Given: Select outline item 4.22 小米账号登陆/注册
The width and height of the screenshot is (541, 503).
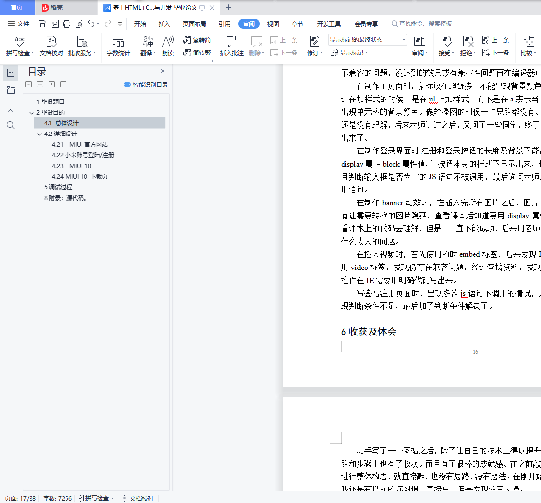Looking at the screenshot, I should pos(83,155).
